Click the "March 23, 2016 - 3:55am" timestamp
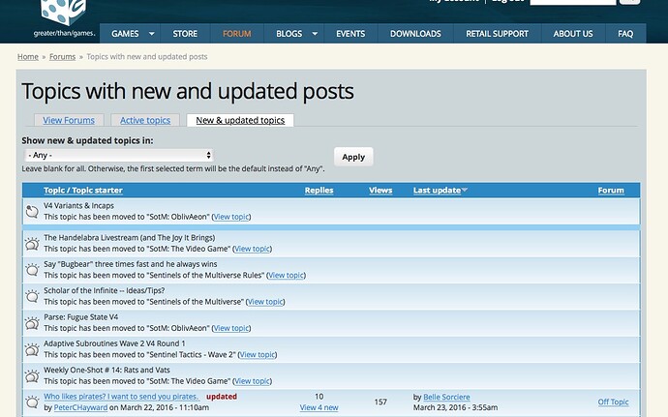Image resolution: width=668 pixels, height=417 pixels. coord(455,407)
